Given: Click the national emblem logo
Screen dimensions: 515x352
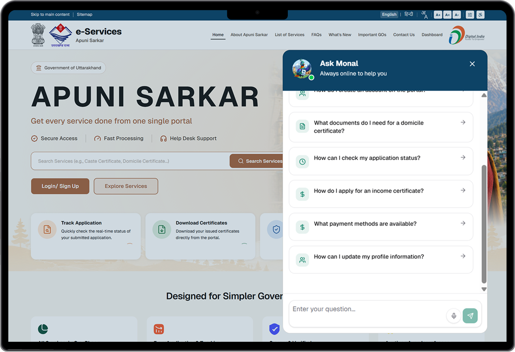Looking at the screenshot, I should point(38,35).
